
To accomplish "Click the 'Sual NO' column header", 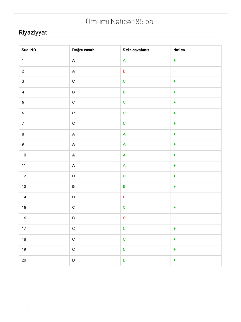I will pyautogui.click(x=29, y=50).
